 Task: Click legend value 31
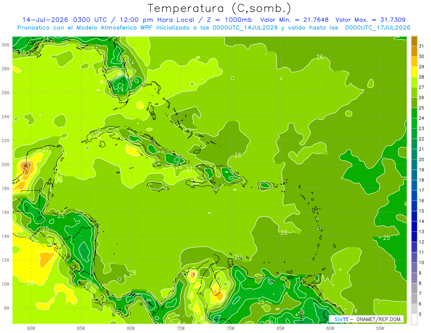click(422, 46)
